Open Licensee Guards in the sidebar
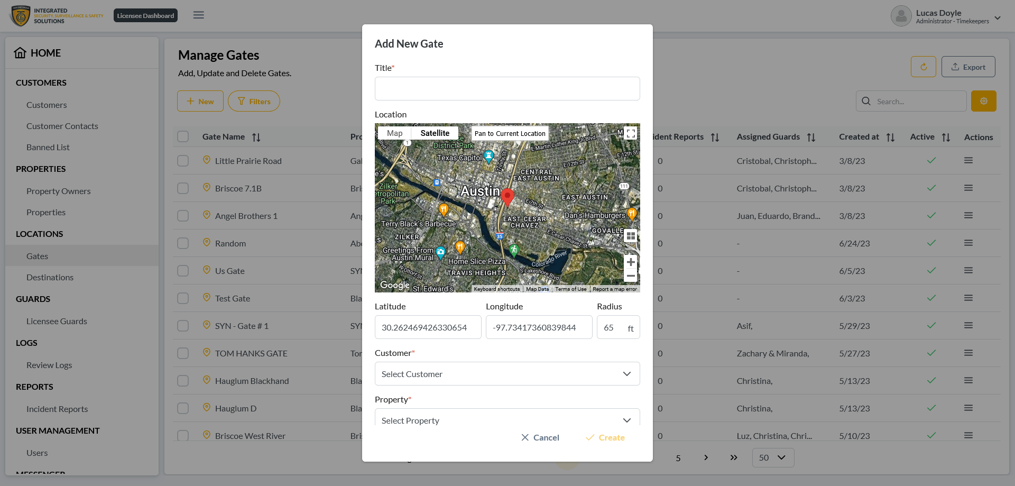Viewport: 1015px width, 486px height. (x=57, y=321)
